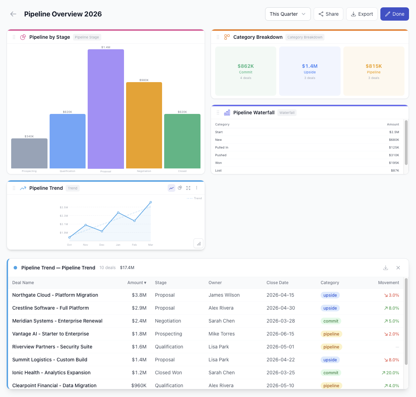Image resolution: width=416 pixels, height=397 pixels.
Task: Download the deals table
Action: [386, 268]
